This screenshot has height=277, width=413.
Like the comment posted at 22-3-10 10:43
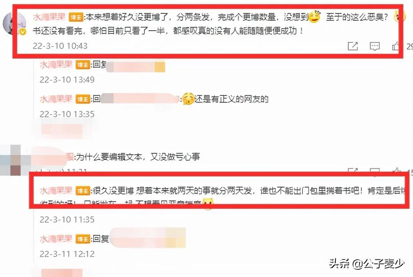tap(395, 46)
